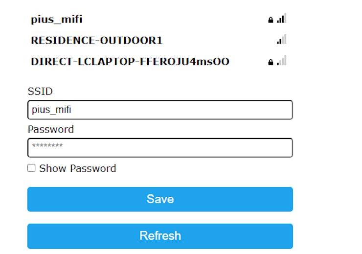This screenshot has height=254, width=362.
Task: Click the lock icon beside pius_mifi
Action: coord(270,20)
